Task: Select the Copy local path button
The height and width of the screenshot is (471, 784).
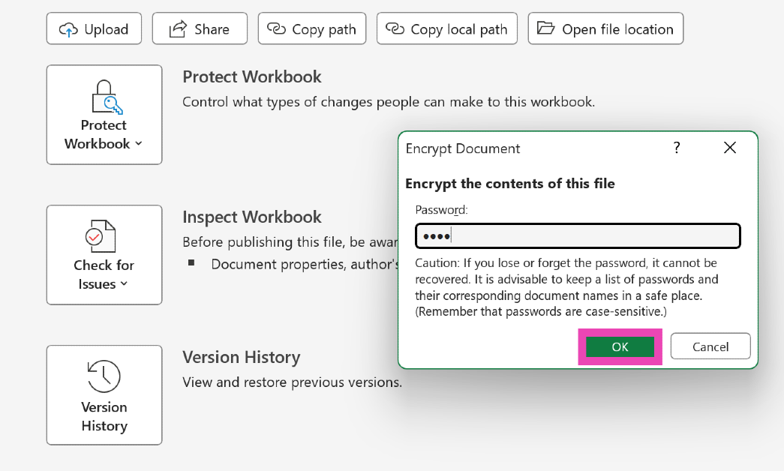Action: 446,29
